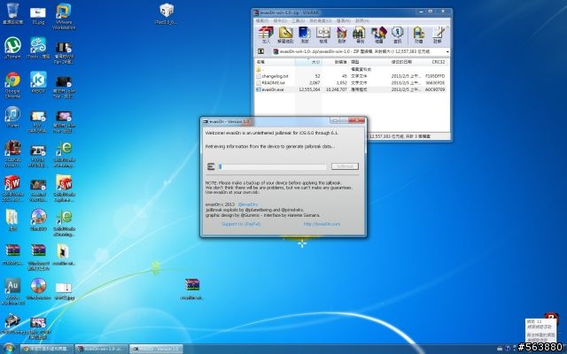
Task: Click the Test toolbar icon in WinRAR
Action: [305, 35]
